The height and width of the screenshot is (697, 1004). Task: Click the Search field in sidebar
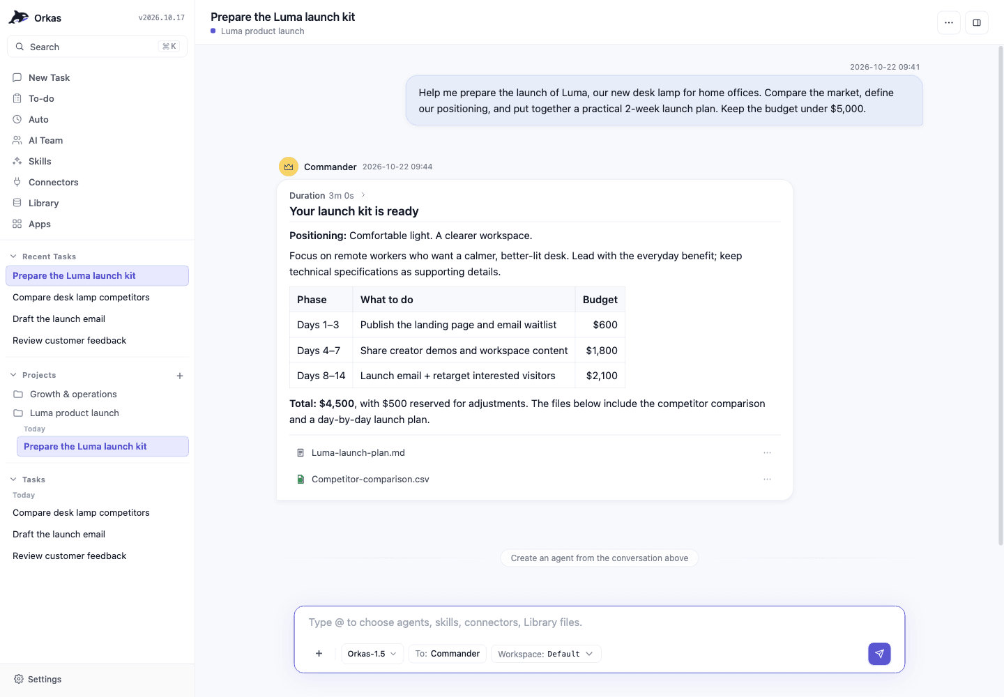click(x=97, y=47)
